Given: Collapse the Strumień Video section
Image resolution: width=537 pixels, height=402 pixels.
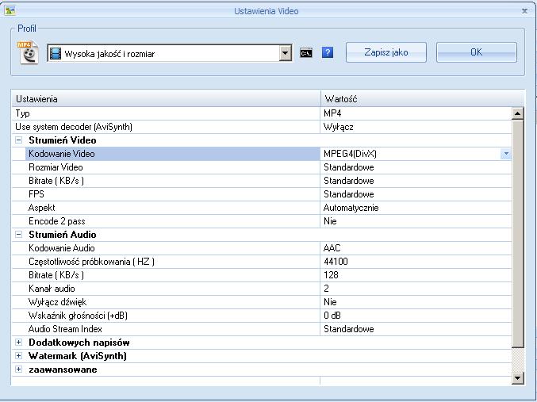Looking at the screenshot, I should tap(19, 140).
